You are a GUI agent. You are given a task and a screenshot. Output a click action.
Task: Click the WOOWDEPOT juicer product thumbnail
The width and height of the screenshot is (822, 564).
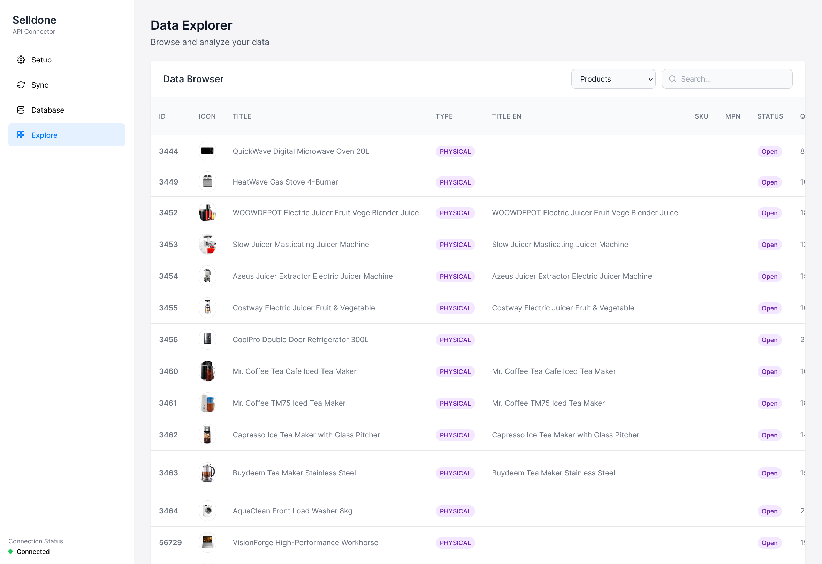click(207, 213)
